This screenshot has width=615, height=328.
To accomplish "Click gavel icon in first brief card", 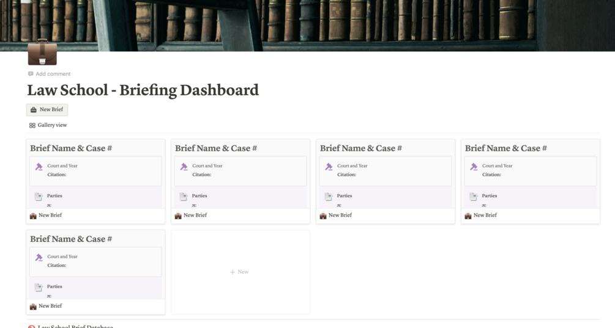I will [39, 167].
